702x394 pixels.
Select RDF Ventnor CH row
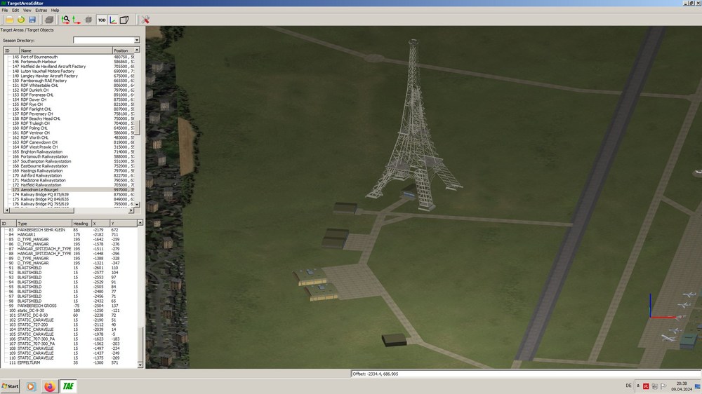[69, 133]
